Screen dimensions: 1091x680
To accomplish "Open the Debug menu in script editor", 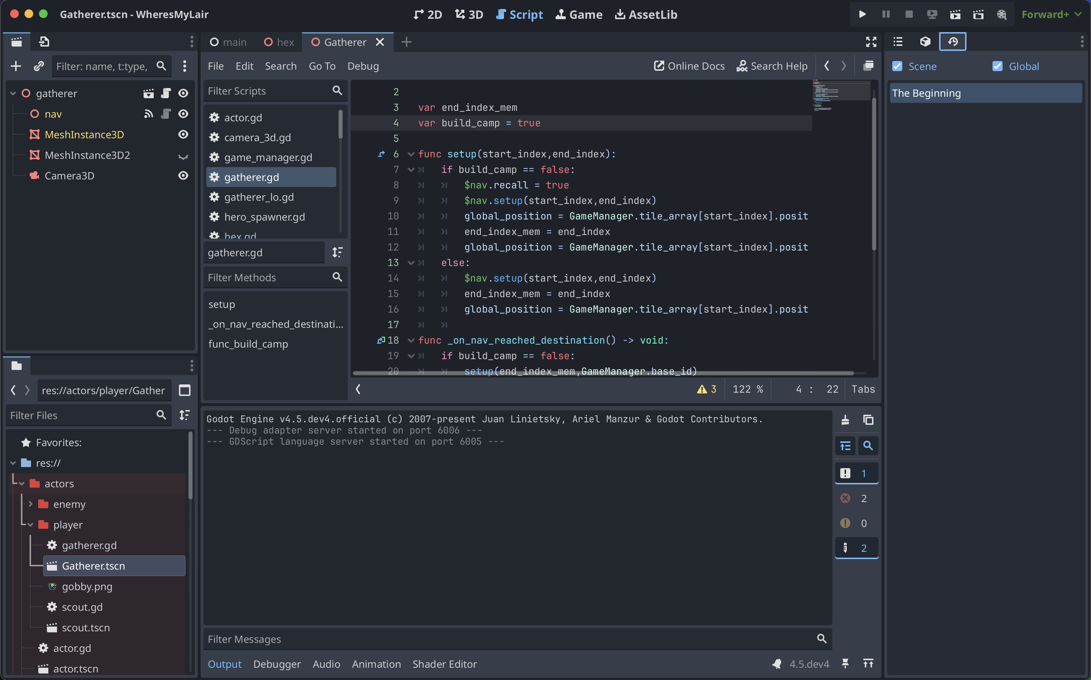I will point(363,66).
